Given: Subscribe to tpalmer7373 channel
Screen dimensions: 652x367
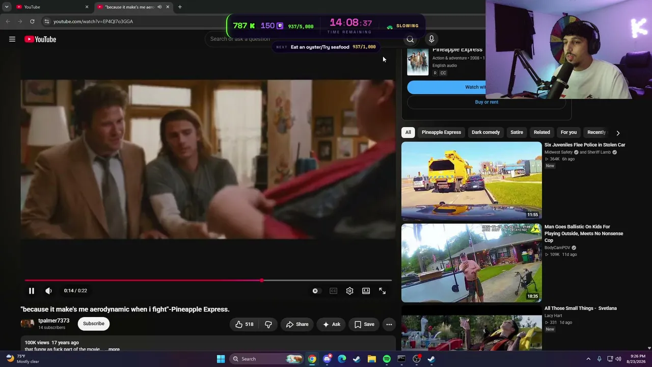Looking at the screenshot, I should pos(94,324).
